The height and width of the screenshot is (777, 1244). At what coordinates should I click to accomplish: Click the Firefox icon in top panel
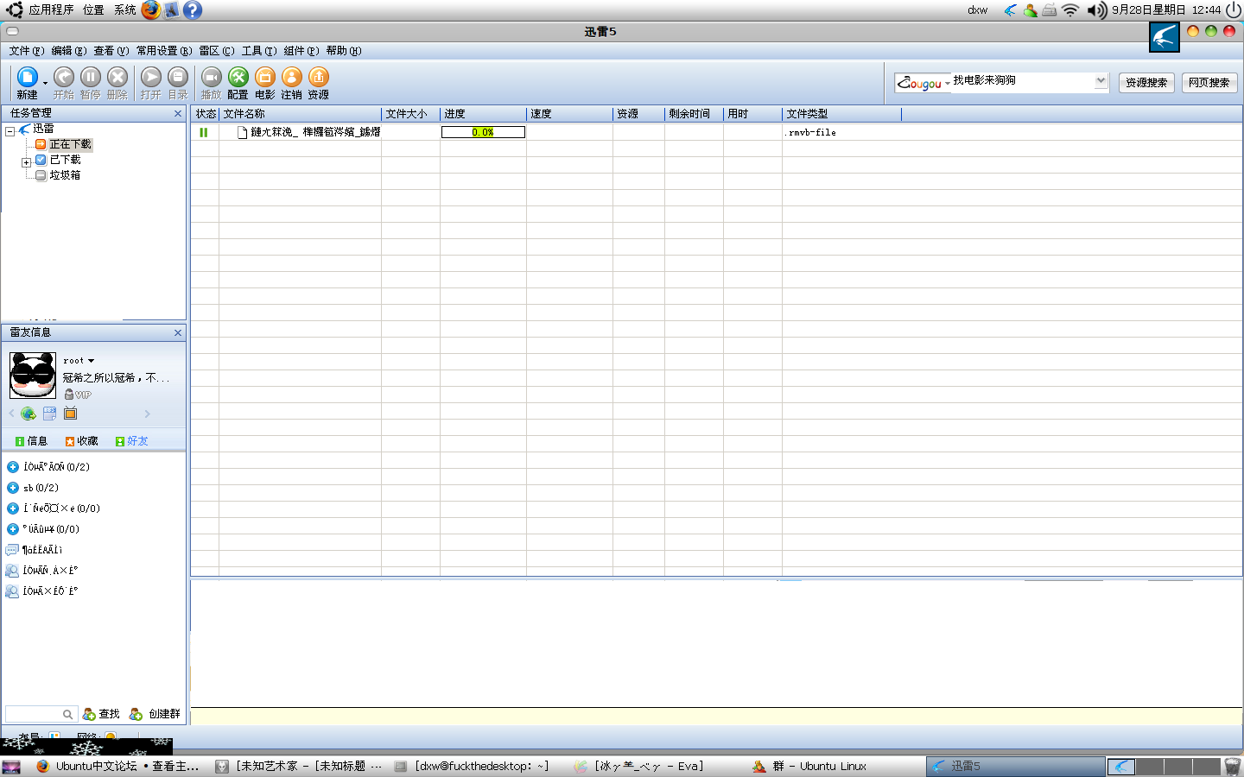(151, 9)
